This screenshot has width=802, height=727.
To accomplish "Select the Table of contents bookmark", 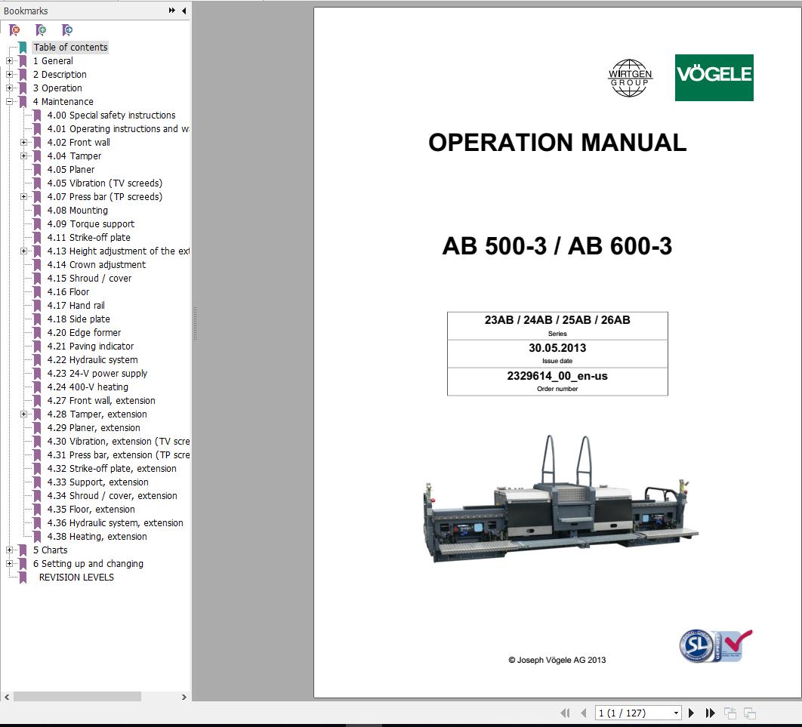I will tap(70, 47).
